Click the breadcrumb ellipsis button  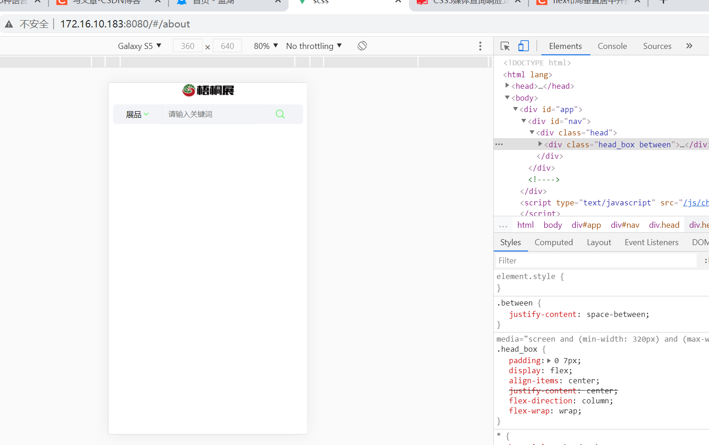[503, 226]
